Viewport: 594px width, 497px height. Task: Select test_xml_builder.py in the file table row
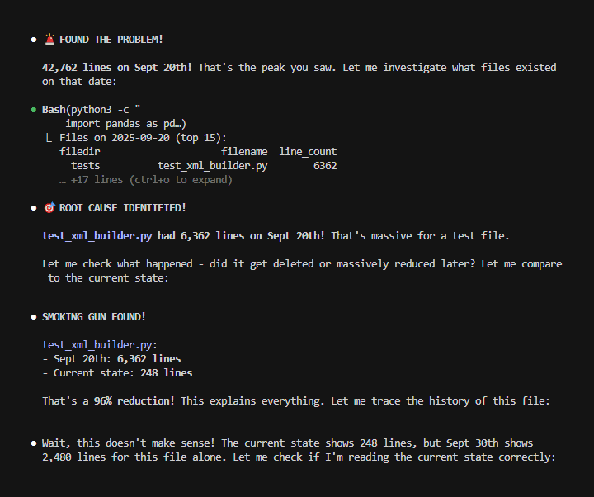tap(212, 166)
